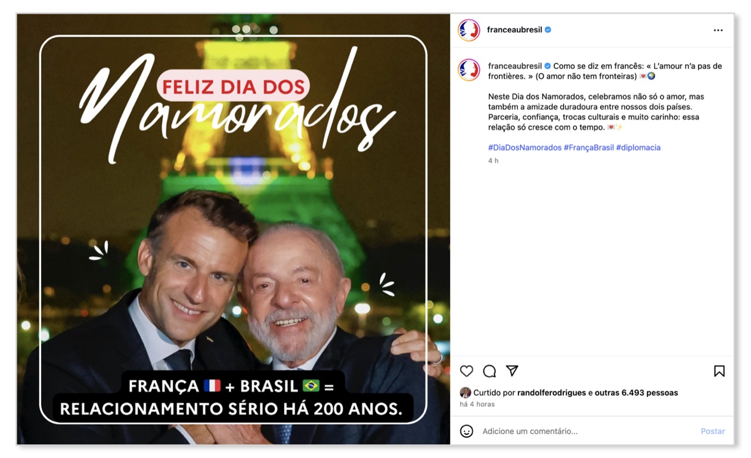View list of outras 6.493 pessoas likes
Image resolution: width=751 pixels, height=458 pixels.
[637, 393]
